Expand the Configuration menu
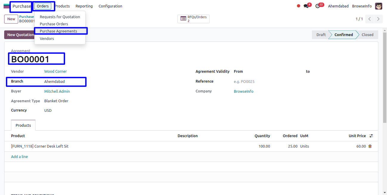The height and width of the screenshot is (195, 387). coord(110,6)
